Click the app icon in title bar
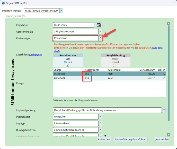 [x=3, y=3]
